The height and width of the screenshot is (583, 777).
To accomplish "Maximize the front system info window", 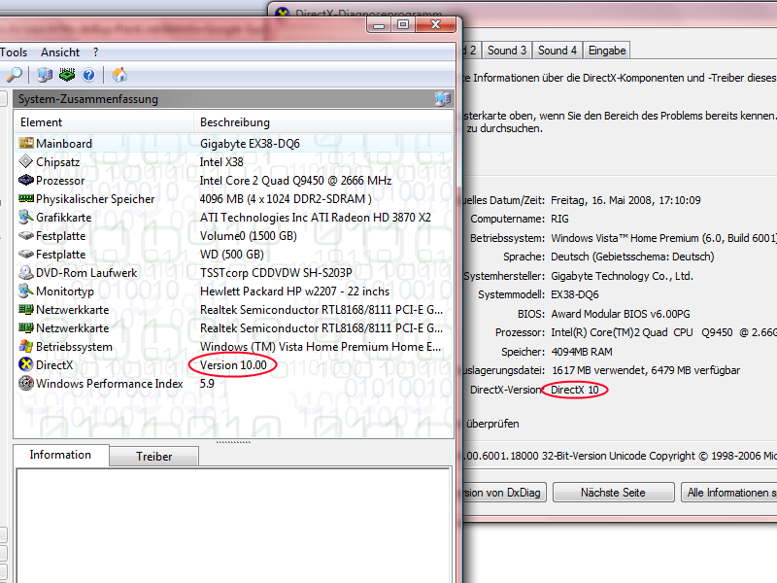I will 403,24.
